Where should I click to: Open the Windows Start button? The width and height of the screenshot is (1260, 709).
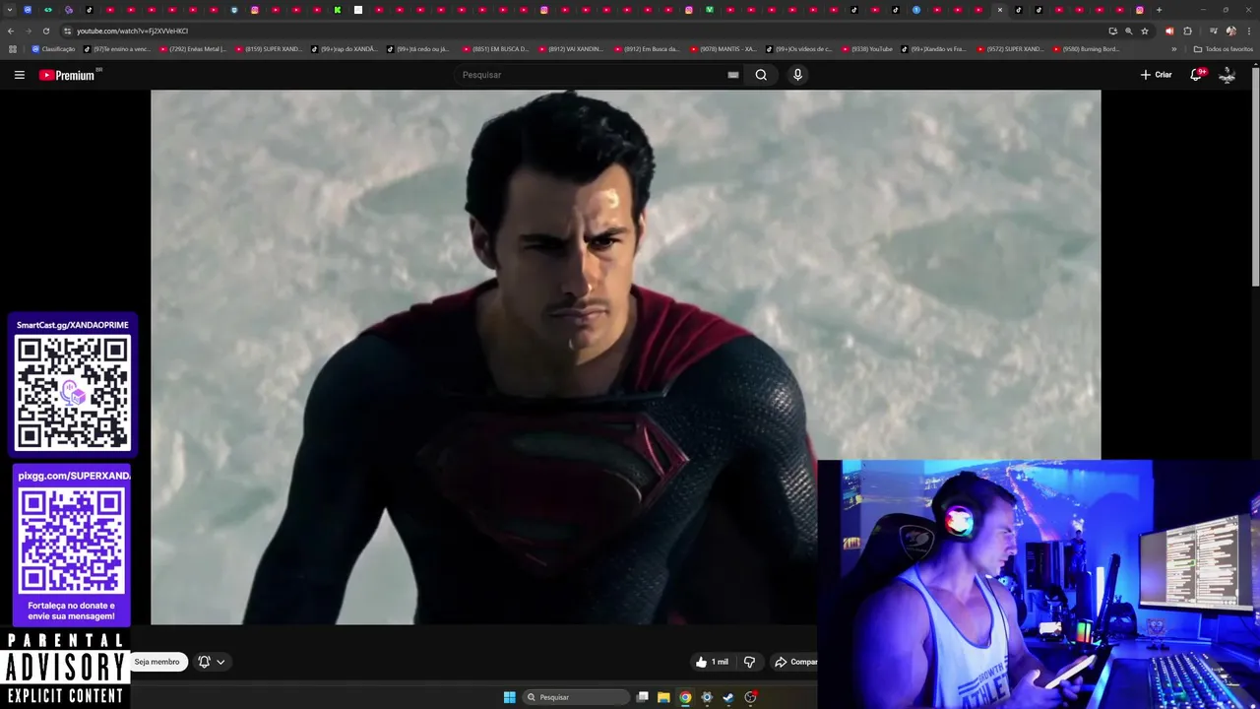point(509,697)
